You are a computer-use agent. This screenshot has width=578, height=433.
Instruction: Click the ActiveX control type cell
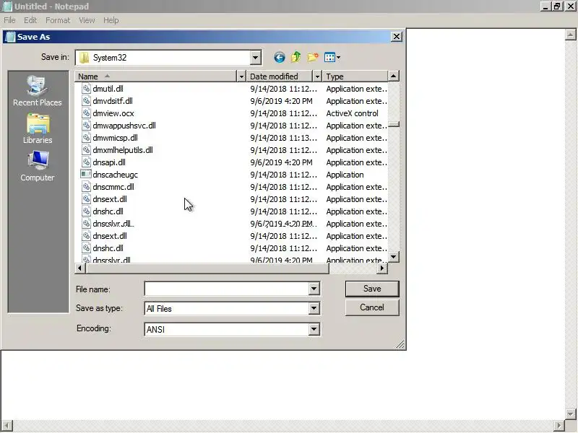(352, 113)
